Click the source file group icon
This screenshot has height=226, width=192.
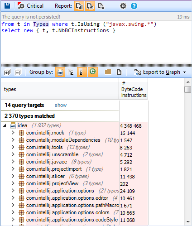pos(119,72)
